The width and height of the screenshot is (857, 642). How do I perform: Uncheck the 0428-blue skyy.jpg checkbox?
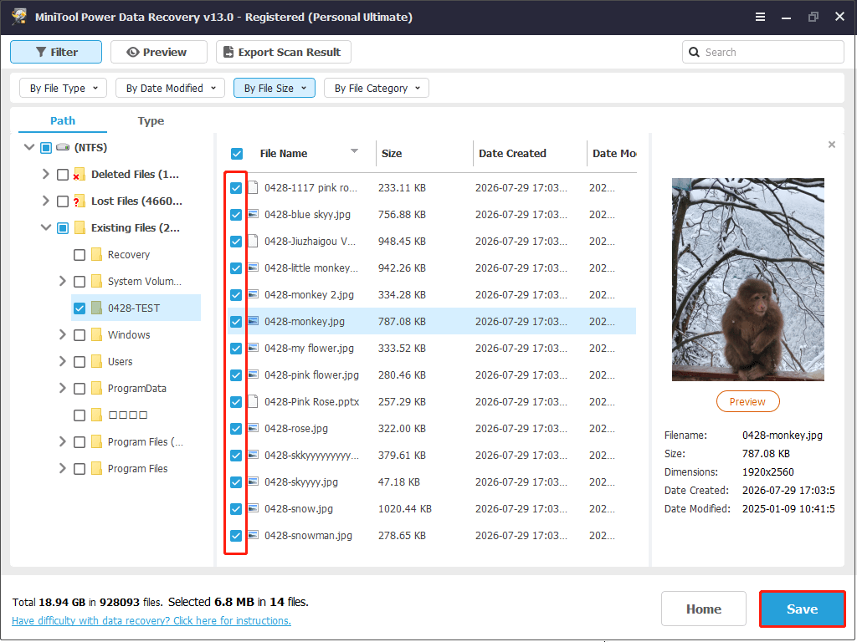click(x=236, y=215)
